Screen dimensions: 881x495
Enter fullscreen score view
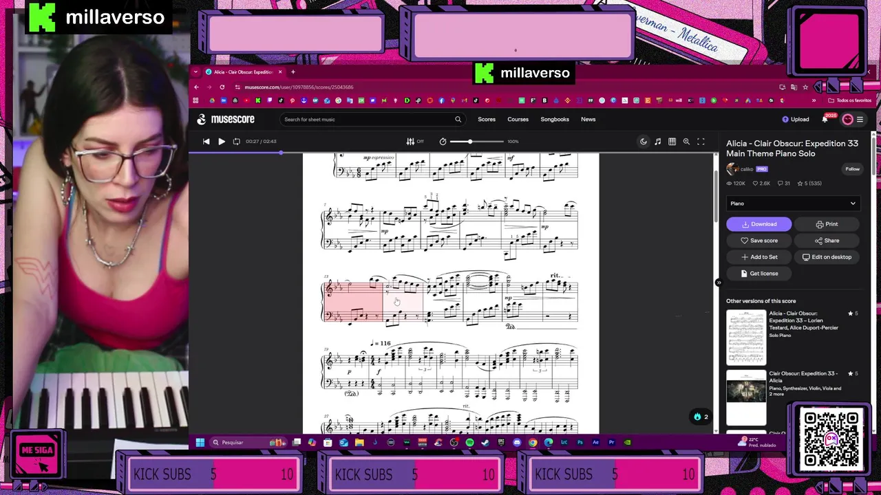tap(701, 141)
